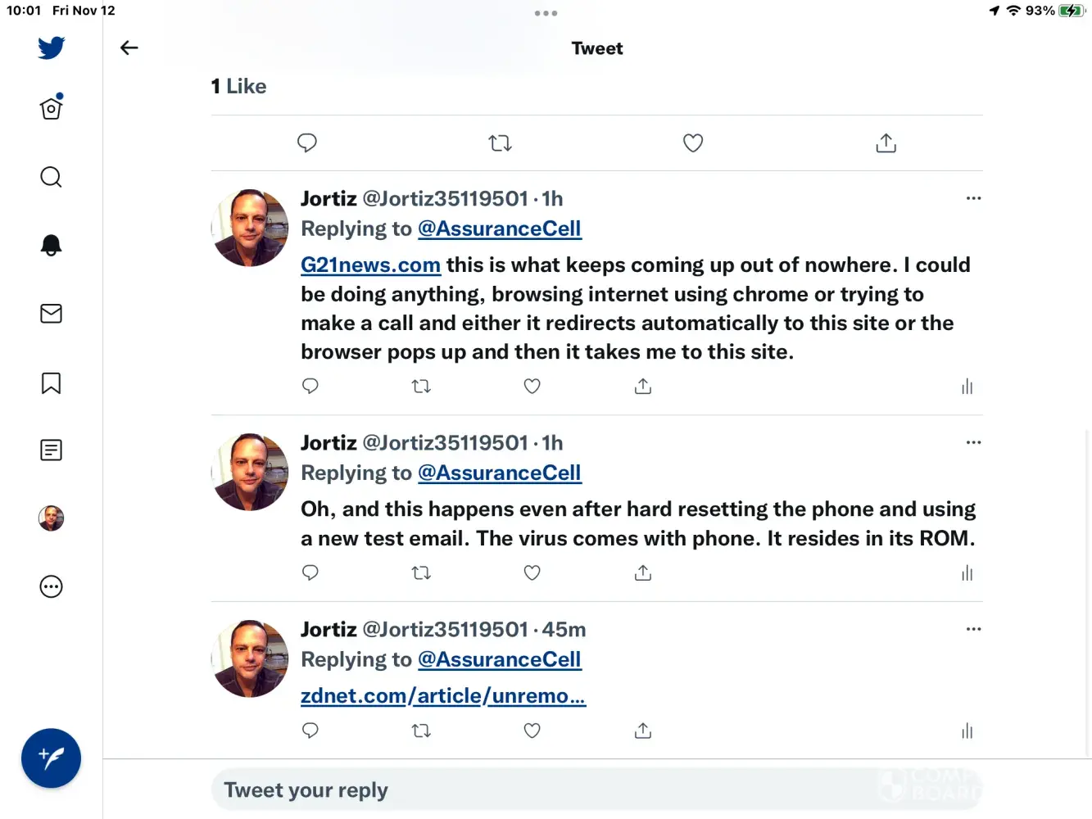Retweet the zdnet.com link reply
Image resolution: width=1092 pixels, height=819 pixels.
421,731
